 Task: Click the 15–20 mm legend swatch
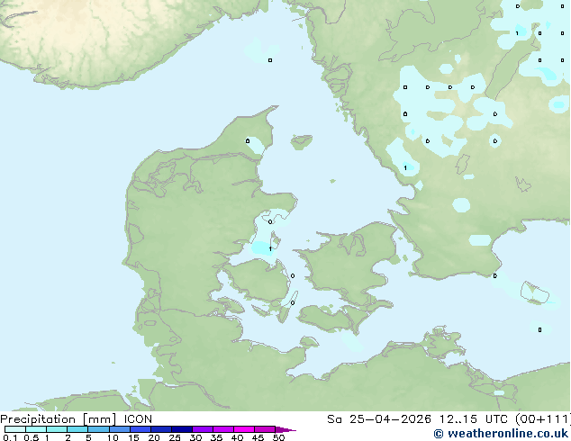tap(140, 429)
